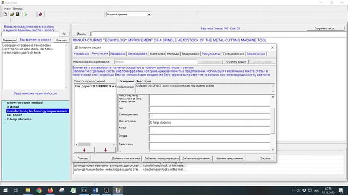Switch to the Аннотация tab

pyautogui.click(x=100, y=53)
